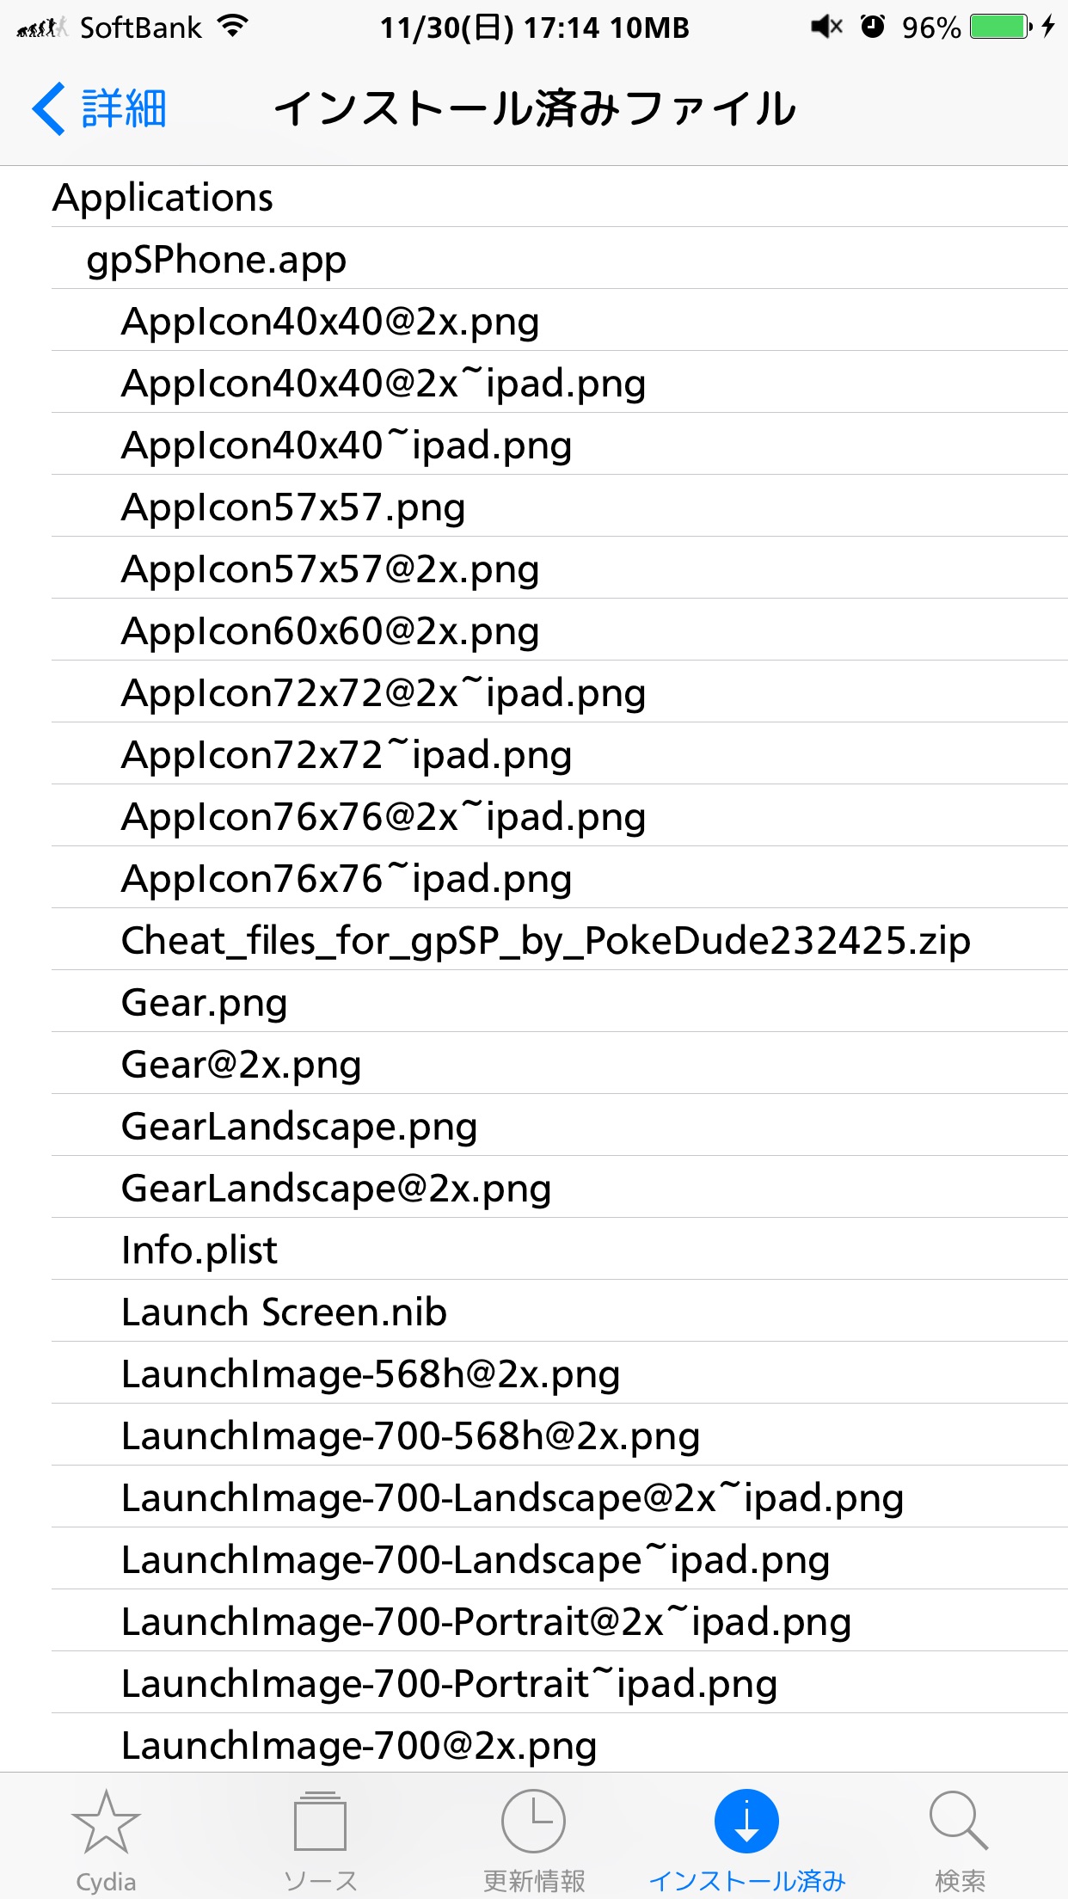
Task: Select the Gear@2x.png file row
Action: coord(560,1064)
